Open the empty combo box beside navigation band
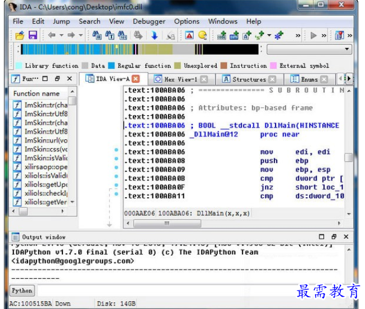Image resolution: width=365 pixels, height=309 pixels. pyautogui.click(x=309, y=49)
